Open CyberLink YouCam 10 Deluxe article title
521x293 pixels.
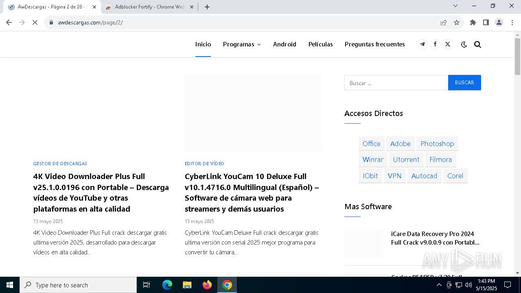[x=252, y=192]
